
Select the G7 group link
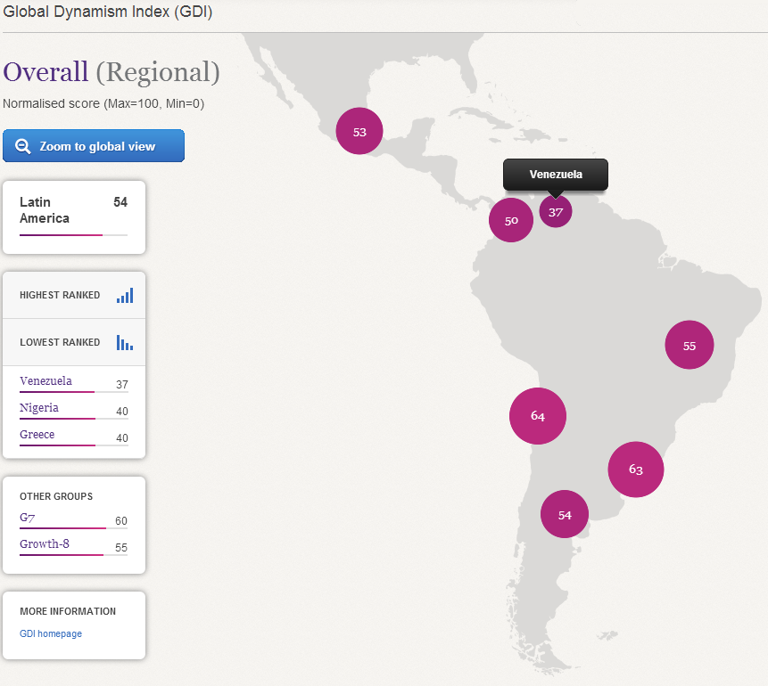(x=28, y=518)
